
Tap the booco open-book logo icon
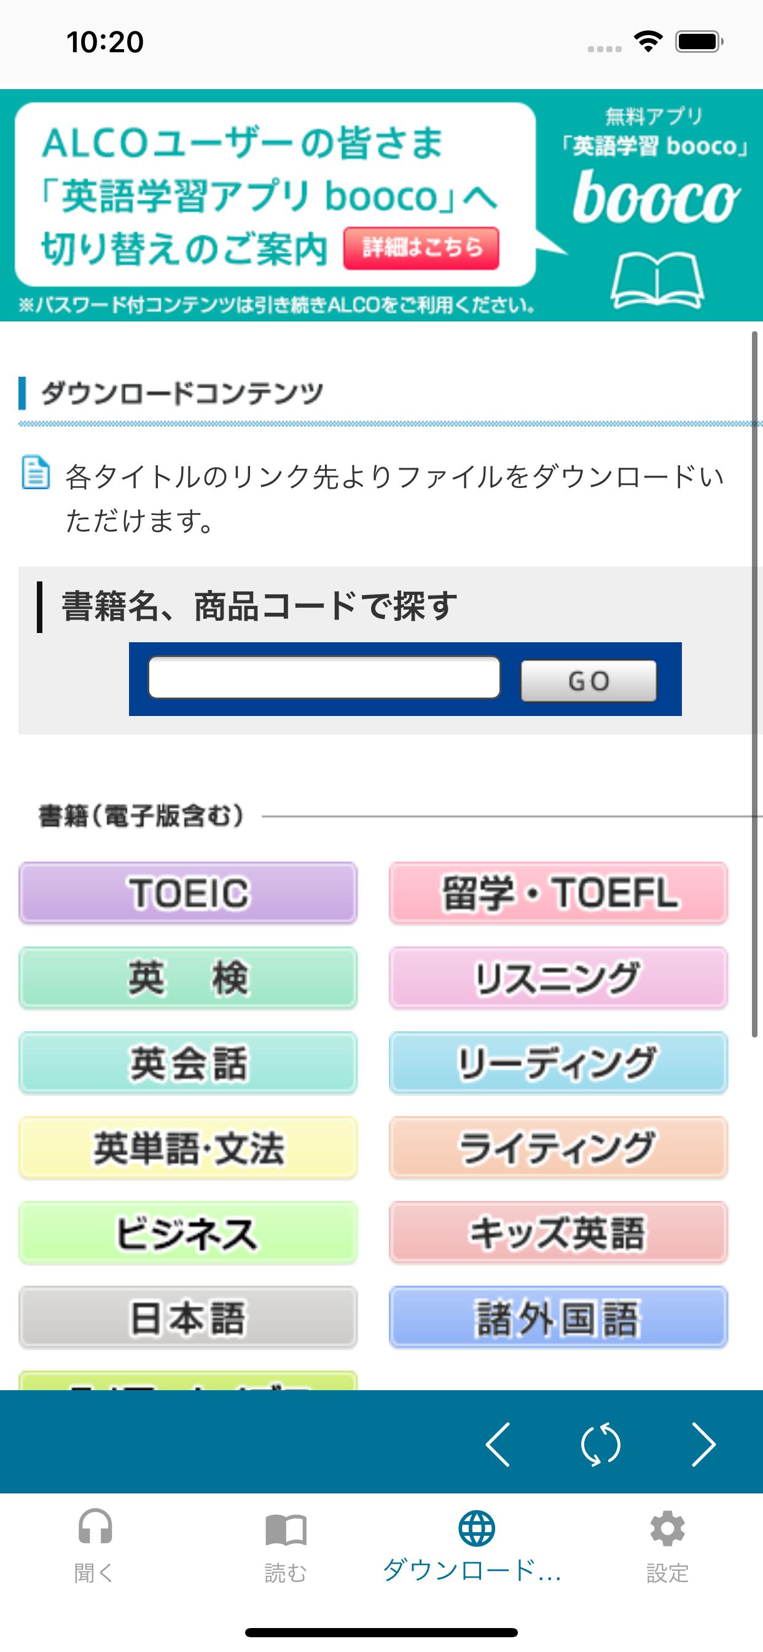[657, 280]
